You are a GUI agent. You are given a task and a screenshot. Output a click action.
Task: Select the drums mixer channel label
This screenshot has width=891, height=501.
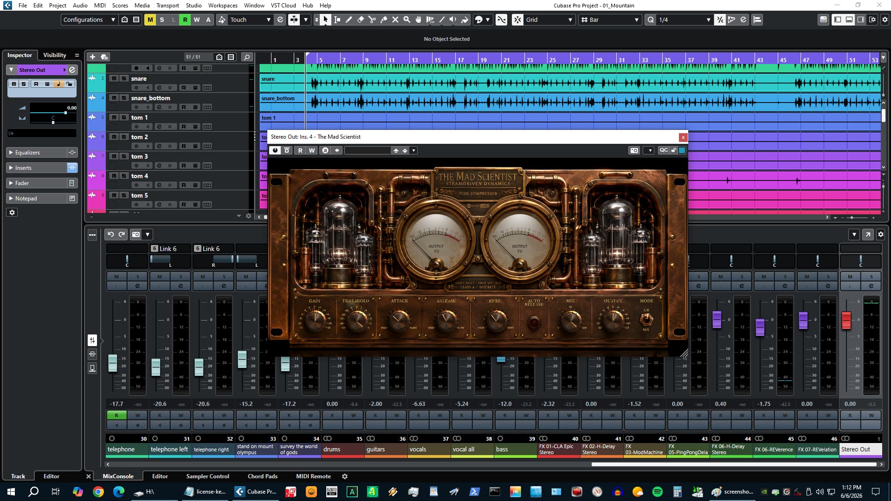342,449
